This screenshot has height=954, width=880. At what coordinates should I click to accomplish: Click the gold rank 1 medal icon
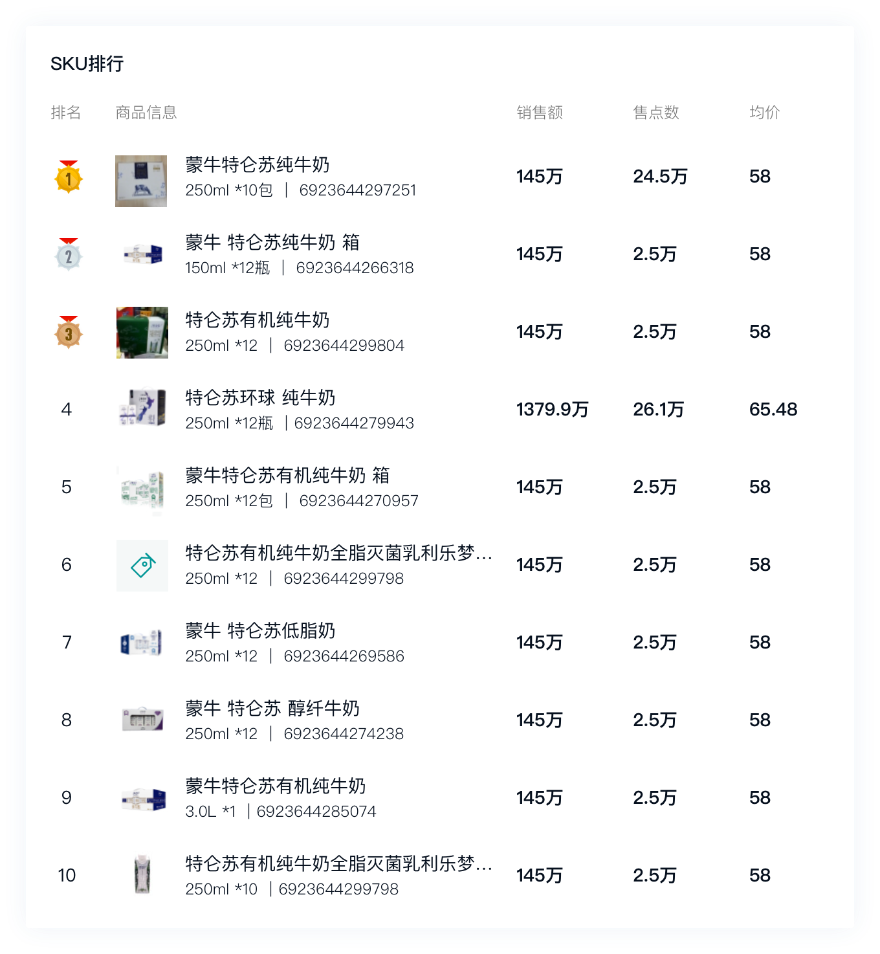click(69, 177)
